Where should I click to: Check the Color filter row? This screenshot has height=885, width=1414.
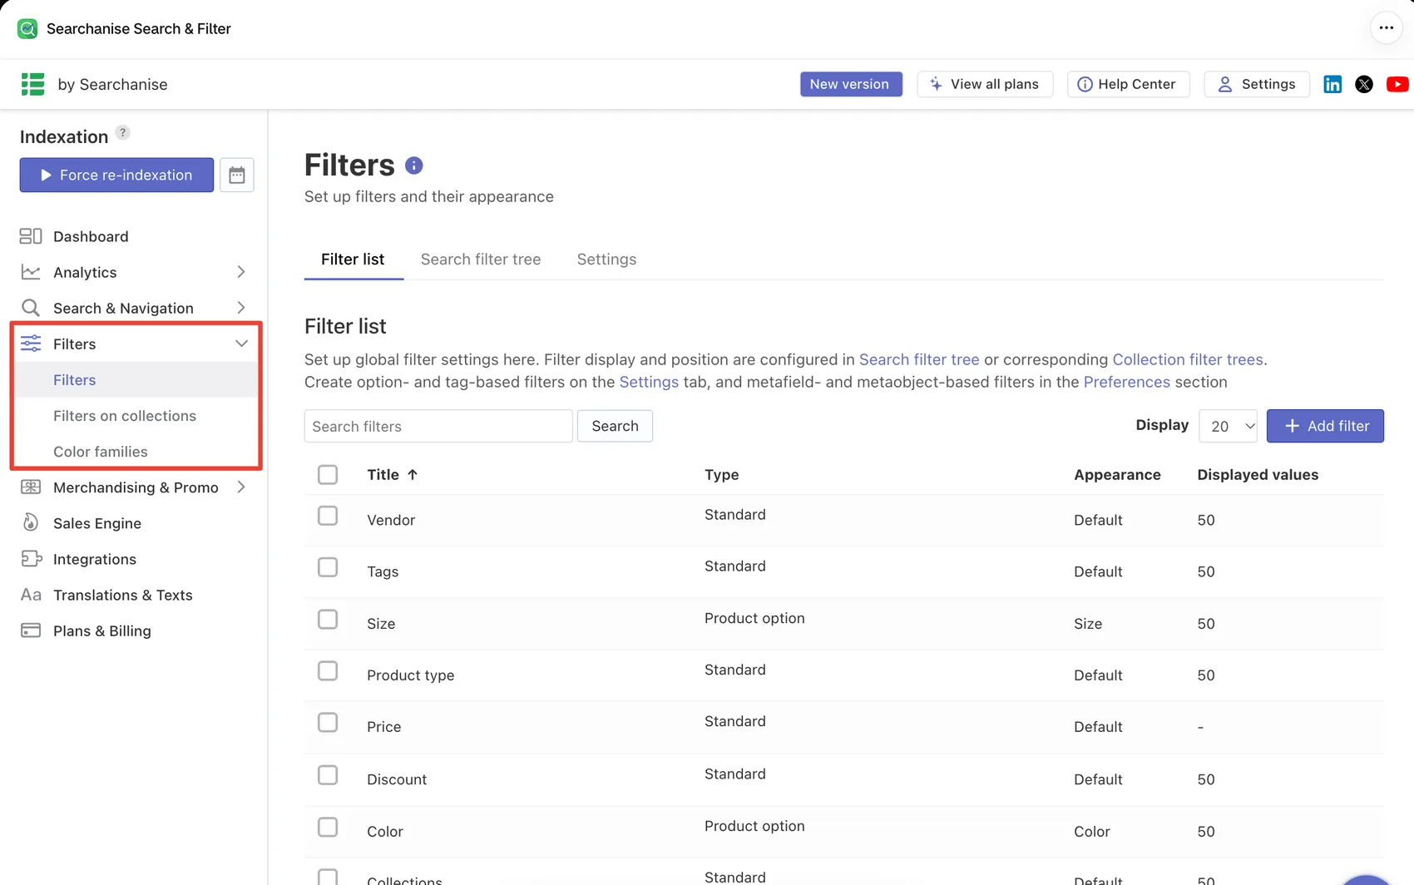[x=328, y=827]
